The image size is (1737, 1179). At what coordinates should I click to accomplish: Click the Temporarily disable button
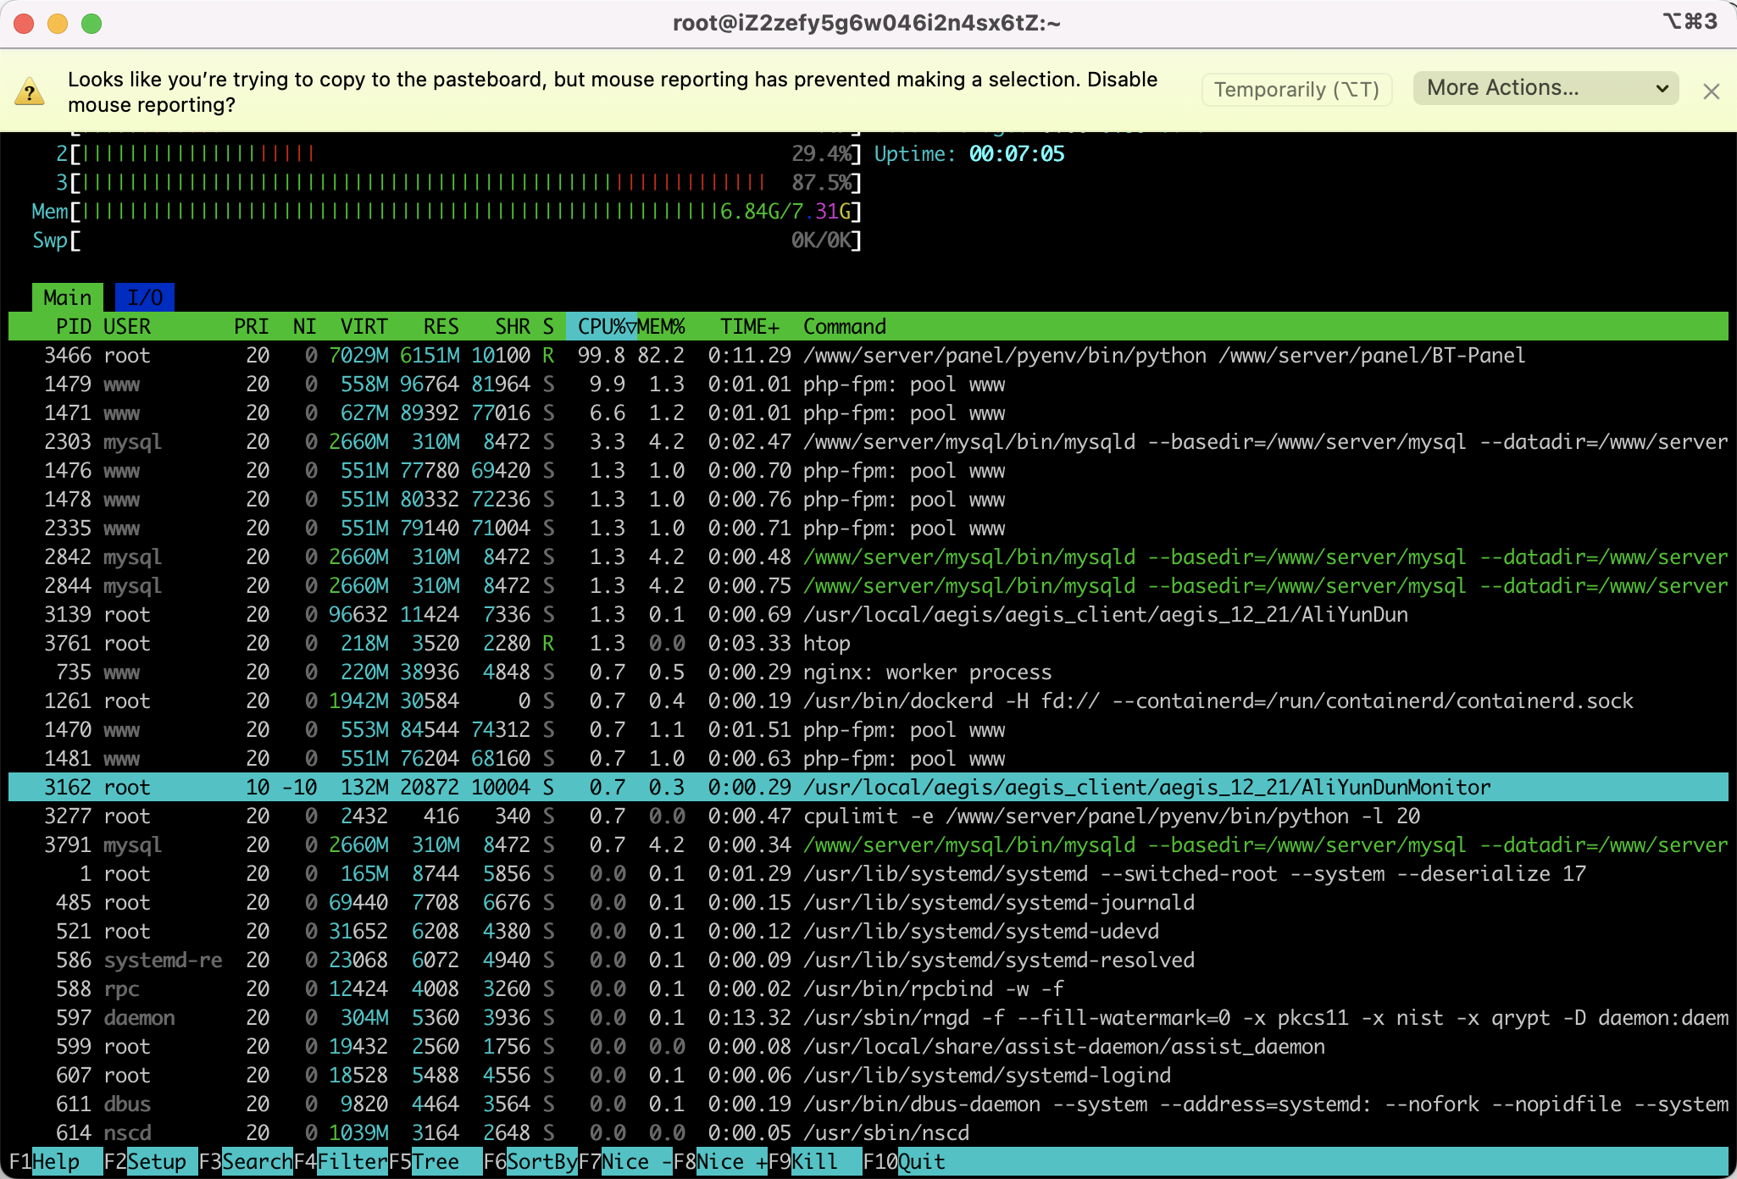pyautogui.click(x=1296, y=89)
